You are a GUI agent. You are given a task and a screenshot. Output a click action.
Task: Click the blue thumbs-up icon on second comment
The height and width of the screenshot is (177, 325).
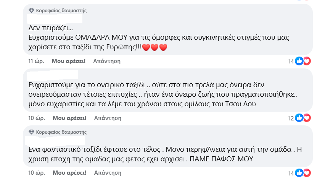point(299,118)
